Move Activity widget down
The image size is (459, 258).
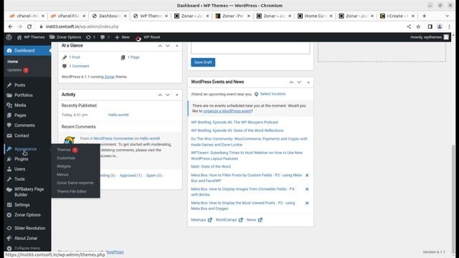click(x=168, y=95)
